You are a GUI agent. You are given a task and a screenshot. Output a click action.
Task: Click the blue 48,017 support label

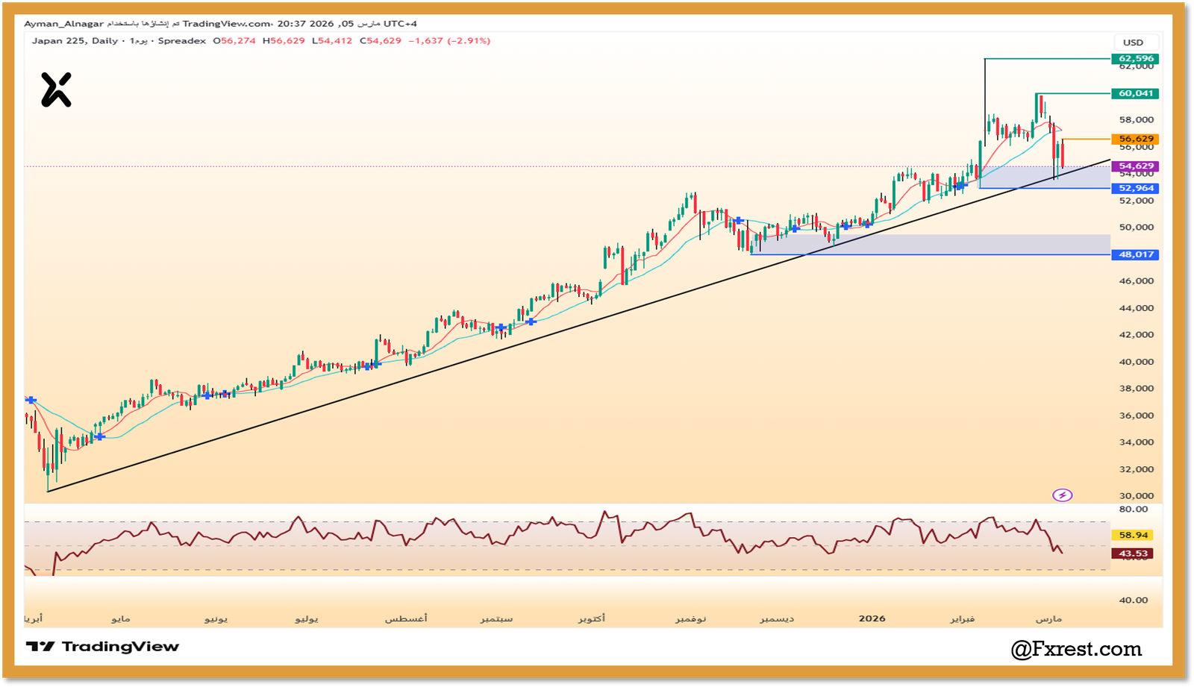(x=1135, y=254)
